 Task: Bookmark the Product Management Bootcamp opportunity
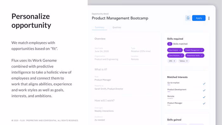pyautogui.click(x=188, y=18)
